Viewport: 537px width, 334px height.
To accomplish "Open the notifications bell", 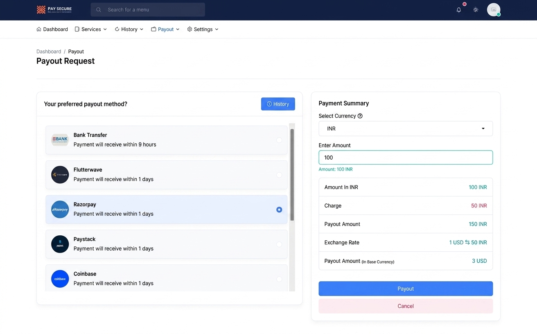I will pos(459,10).
